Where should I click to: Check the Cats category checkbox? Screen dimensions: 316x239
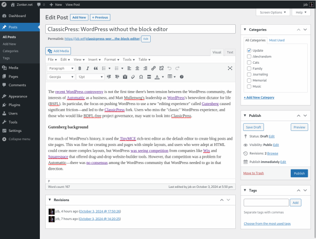click(x=249, y=62)
